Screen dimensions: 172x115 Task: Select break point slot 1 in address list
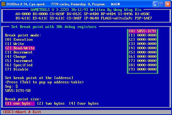tap(142, 35)
